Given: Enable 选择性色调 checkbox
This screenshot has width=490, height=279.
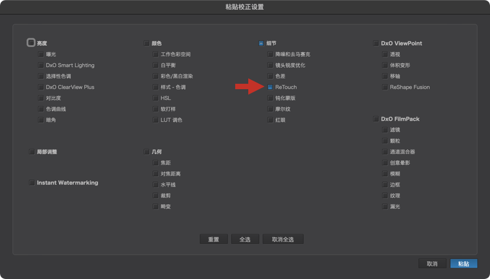Looking at the screenshot, I should point(41,76).
